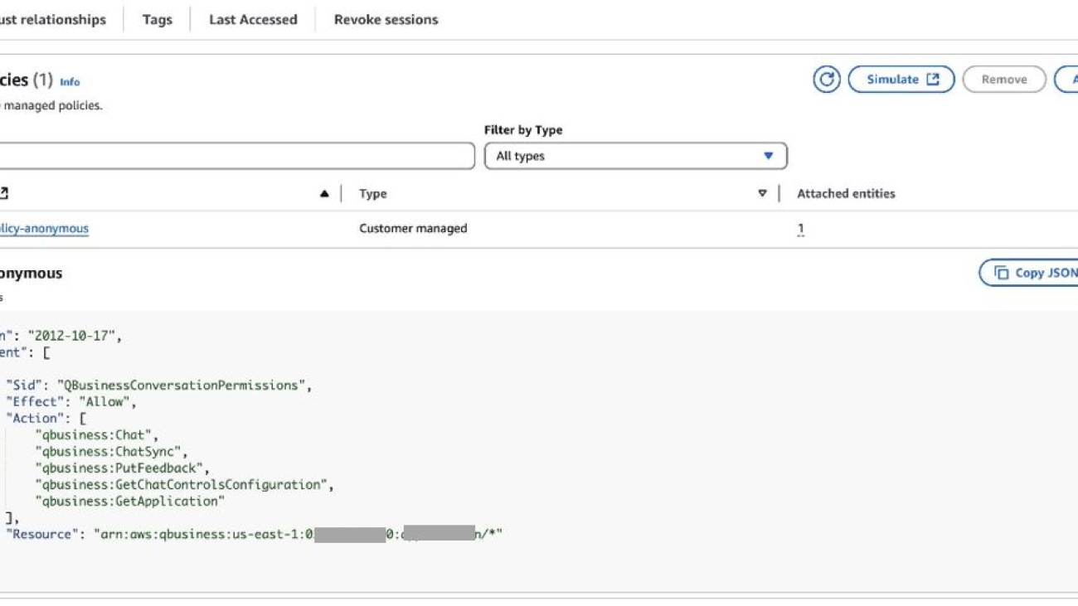The height and width of the screenshot is (606, 1078).
Task: Copy JSON of the policy
Action: coord(1029,273)
